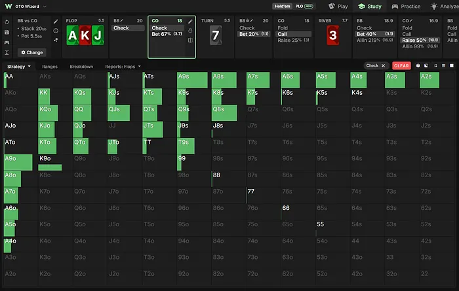Image resolution: width=459 pixels, height=291 pixels.
Task: Remove the Check filter chip
Action: click(383, 65)
